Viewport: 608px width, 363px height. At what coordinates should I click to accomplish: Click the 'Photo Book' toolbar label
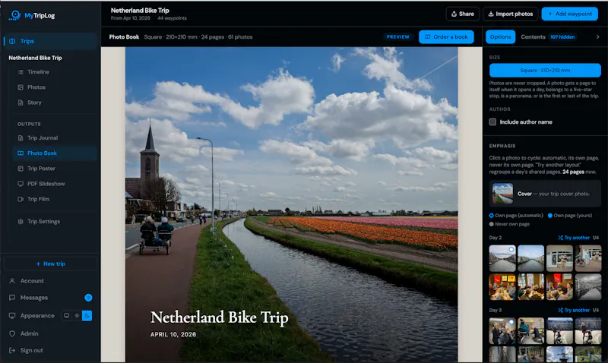pyautogui.click(x=124, y=36)
